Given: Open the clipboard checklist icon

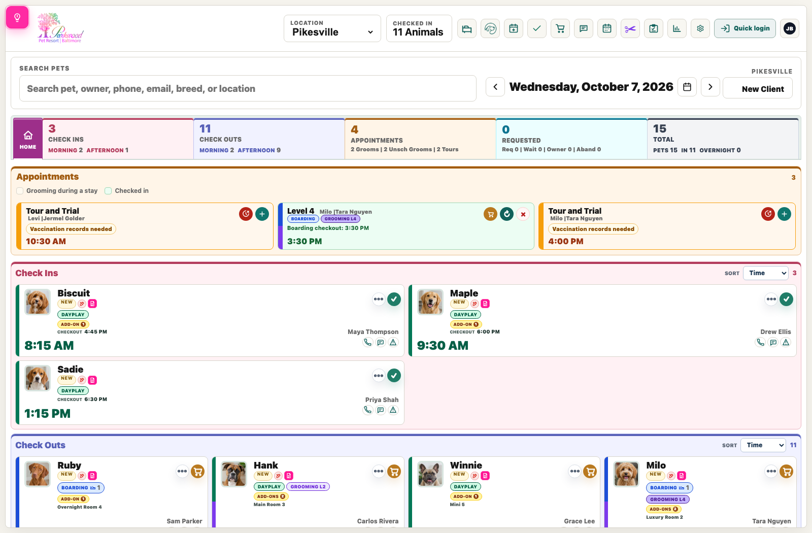Looking at the screenshot, I should point(654,28).
